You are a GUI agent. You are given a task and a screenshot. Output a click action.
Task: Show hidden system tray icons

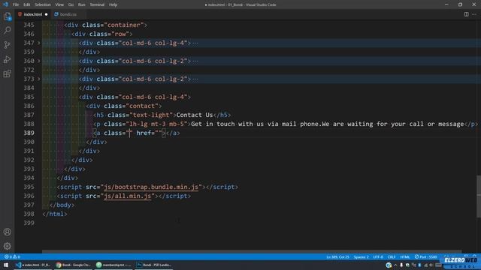[x=395, y=265]
